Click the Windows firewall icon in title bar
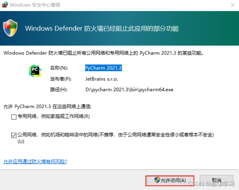This screenshot has height=190, width=239. [x=5, y=5]
